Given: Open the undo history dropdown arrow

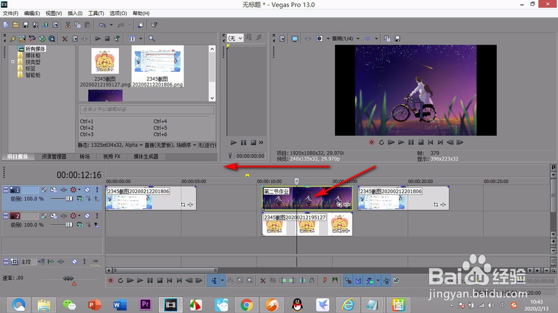Looking at the screenshot, I should pos(111,25).
